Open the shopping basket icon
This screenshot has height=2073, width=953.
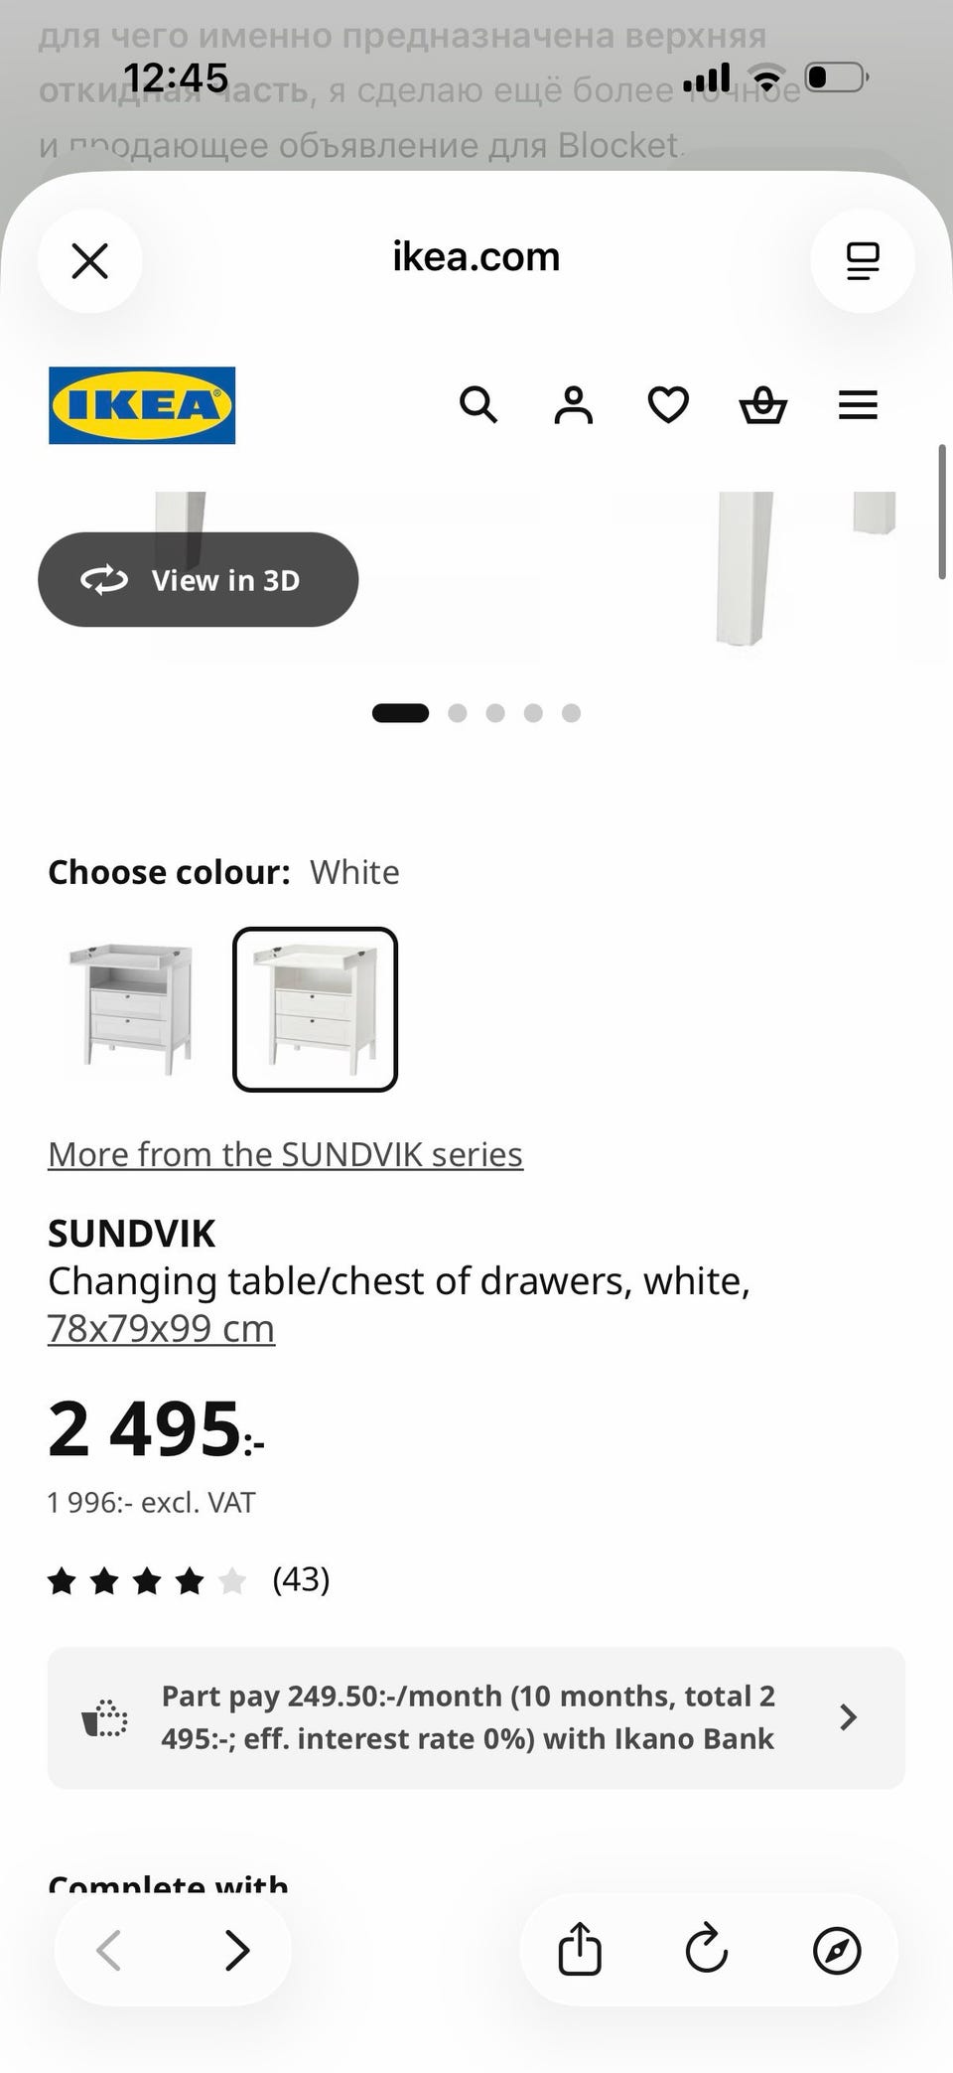[763, 405]
